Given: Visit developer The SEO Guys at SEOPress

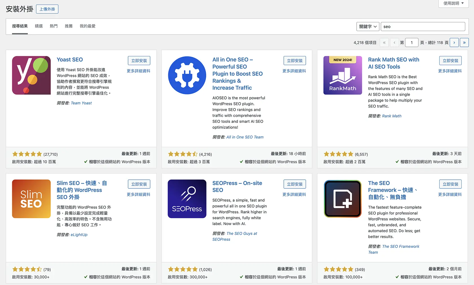Looking at the screenshot, I should (235, 236).
